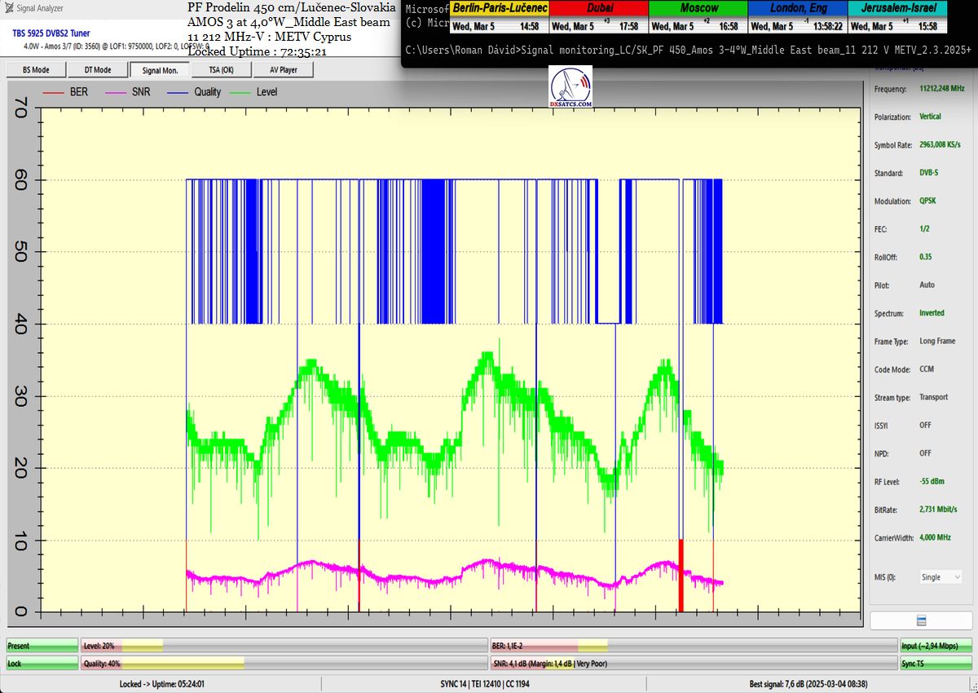The width and height of the screenshot is (978, 693).
Task: Select the Signal Mon. tab
Action: pyautogui.click(x=159, y=70)
